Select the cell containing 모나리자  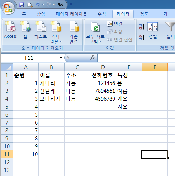pos(52,99)
